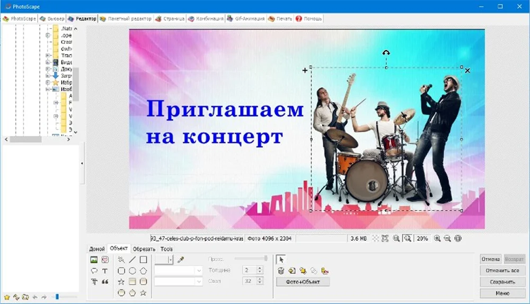Choose the Text (T) tool
530x304 pixels.
pyautogui.click(x=105, y=271)
